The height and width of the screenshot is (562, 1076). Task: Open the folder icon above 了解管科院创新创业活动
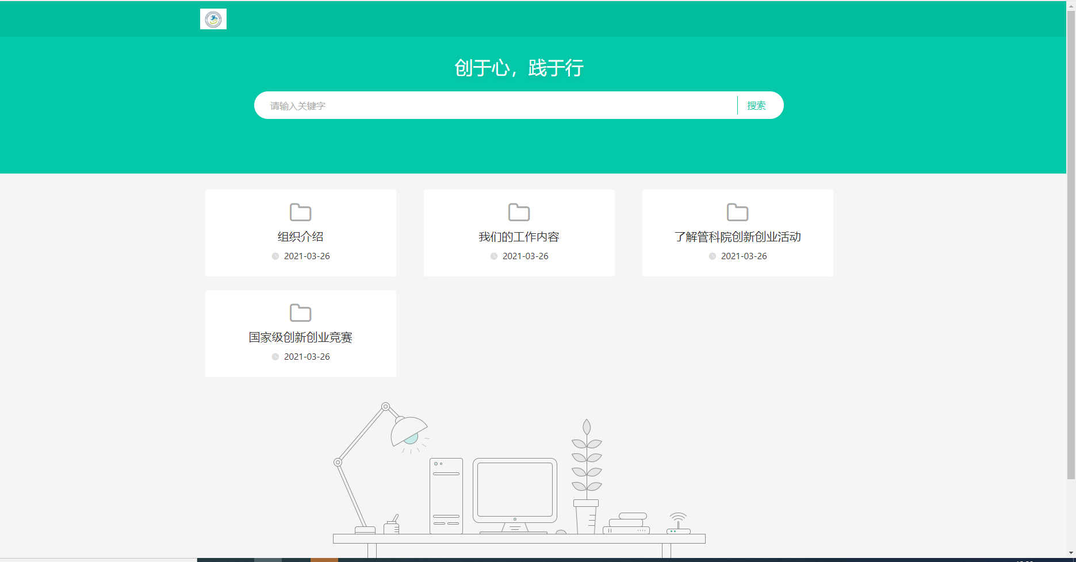738,212
